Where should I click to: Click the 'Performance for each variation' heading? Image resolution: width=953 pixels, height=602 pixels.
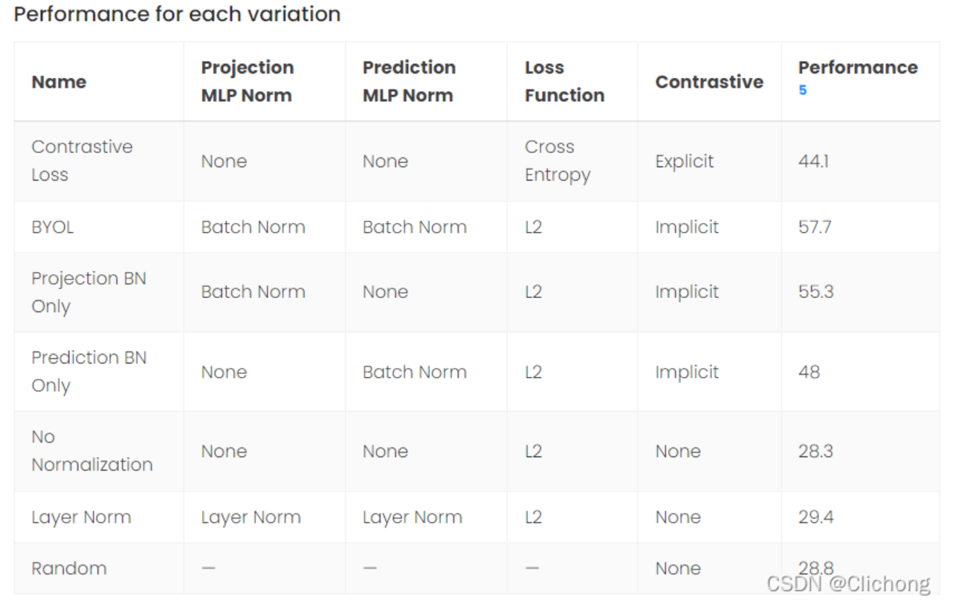click(177, 14)
